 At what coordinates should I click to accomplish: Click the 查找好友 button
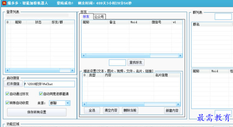(136, 62)
